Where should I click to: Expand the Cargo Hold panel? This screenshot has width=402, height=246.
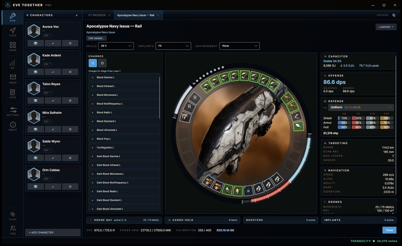point(203,220)
